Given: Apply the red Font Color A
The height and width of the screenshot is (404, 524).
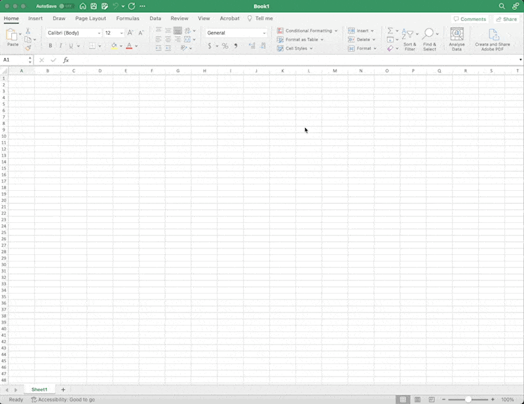Looking at the screenshot, I should click(129, 46).
